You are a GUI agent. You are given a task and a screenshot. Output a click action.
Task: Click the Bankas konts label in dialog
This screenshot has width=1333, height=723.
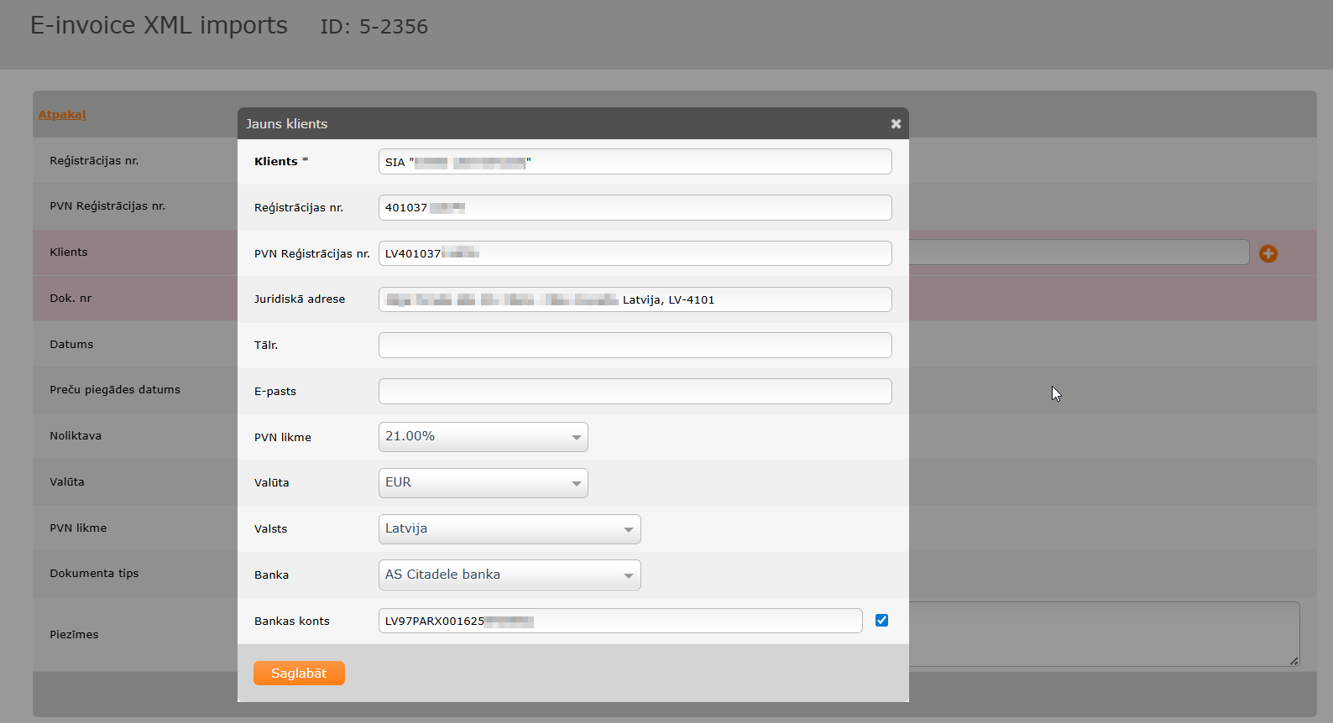click(x=292, y=621)
